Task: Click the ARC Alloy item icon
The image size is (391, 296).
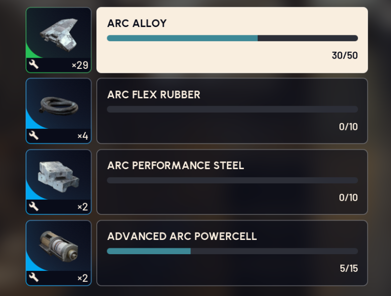Action: pyautogui.click(x=59, y=33)
